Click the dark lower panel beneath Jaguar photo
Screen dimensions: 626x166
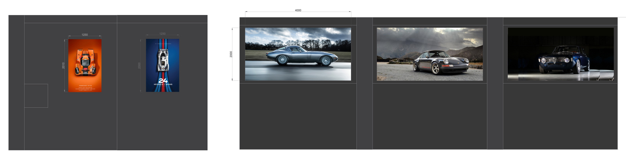[x=298, y=116]
